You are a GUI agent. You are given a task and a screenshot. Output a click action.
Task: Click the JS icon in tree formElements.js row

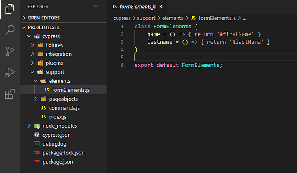click(x=47, y=90)
